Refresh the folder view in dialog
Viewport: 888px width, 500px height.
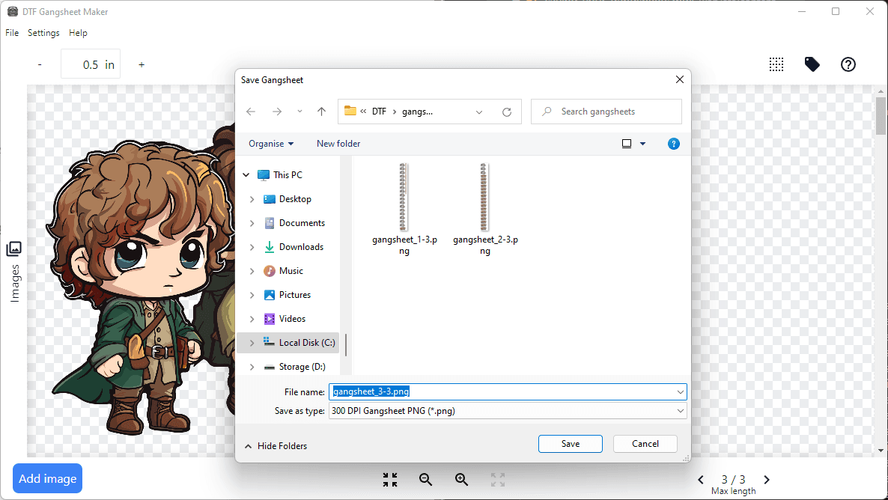pos(507,112)
